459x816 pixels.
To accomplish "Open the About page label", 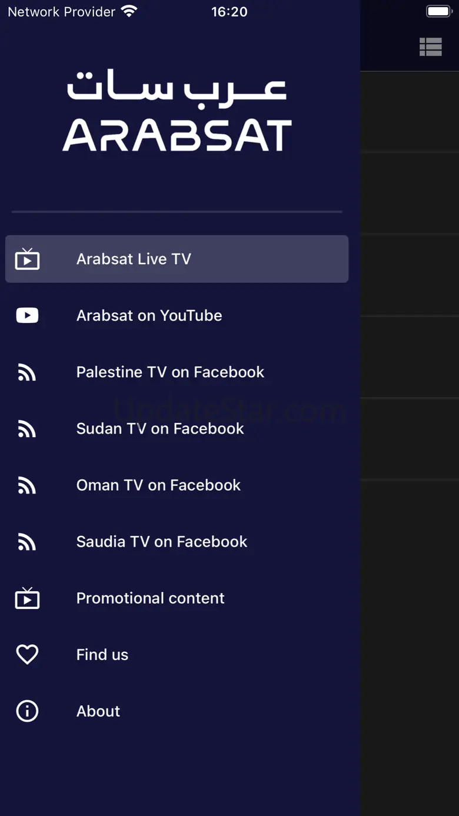I will click(98, 711).
